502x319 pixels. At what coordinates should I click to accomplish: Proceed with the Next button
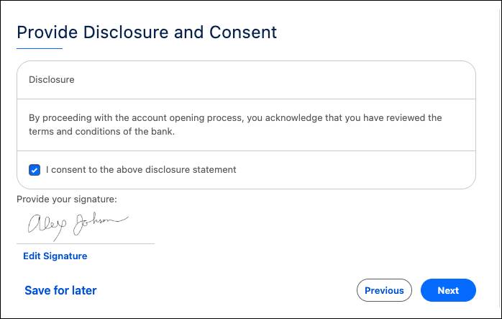448,290
